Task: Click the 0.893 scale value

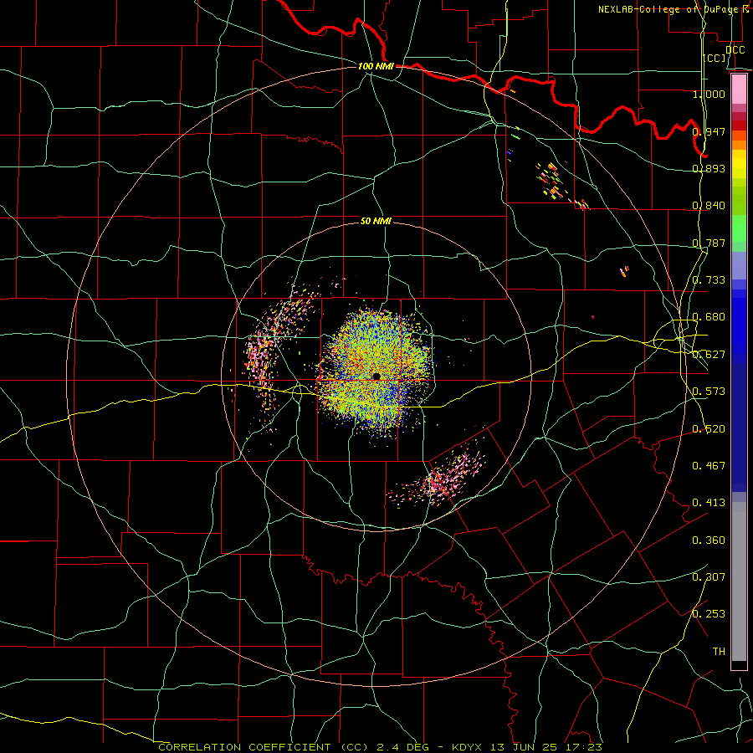Action: pyautogui.click(x=709, y=168)
